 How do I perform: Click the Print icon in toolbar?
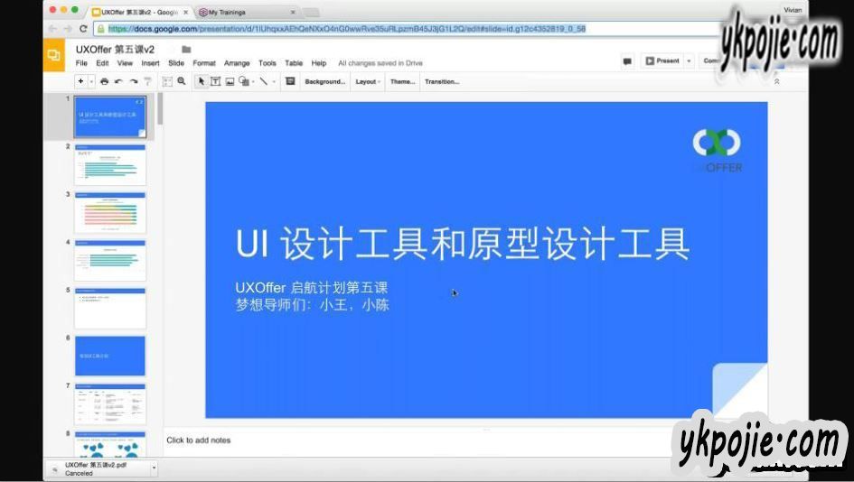coord(105,81)
